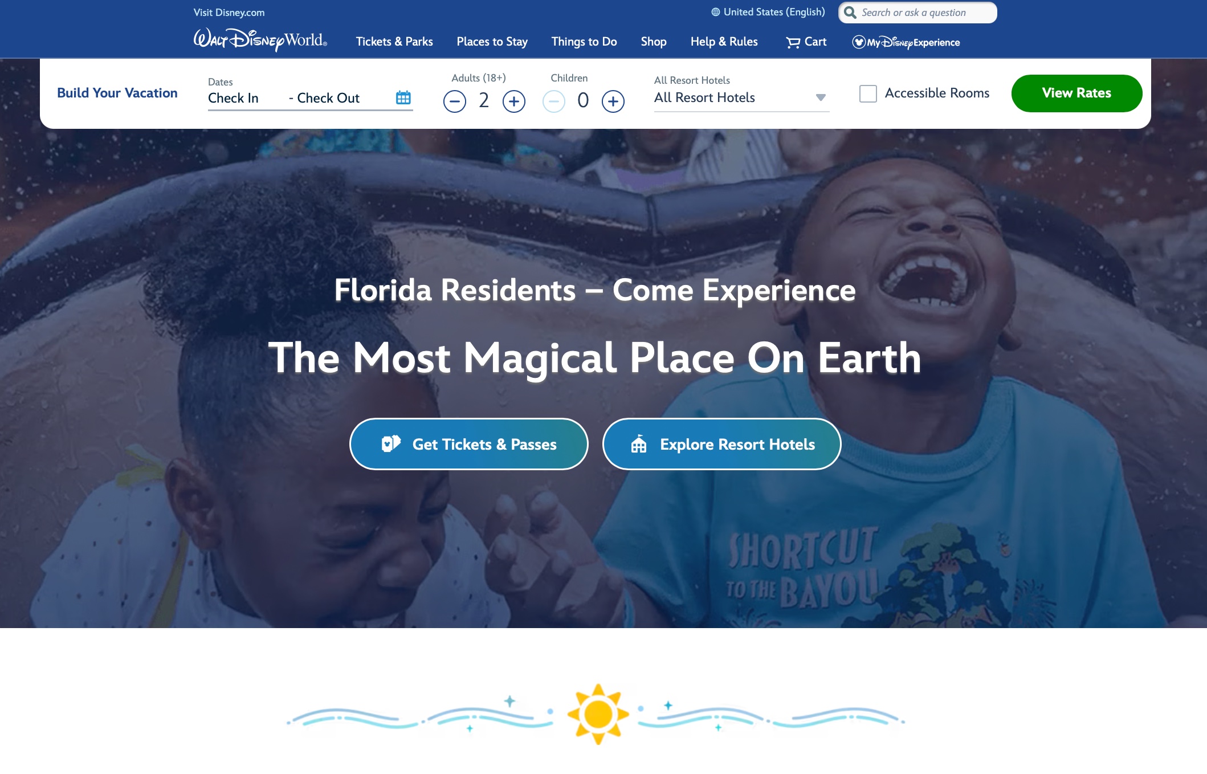Click the View Rates button
This screenshot has height=774, width=1207.
(x=1076, y=93)
